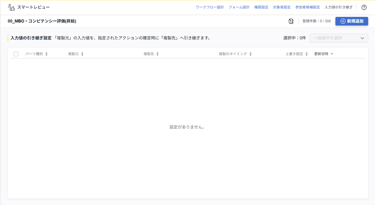Click the sort icon next to 複製元
This screenshot has width=375, height=205.
point(82,54)
